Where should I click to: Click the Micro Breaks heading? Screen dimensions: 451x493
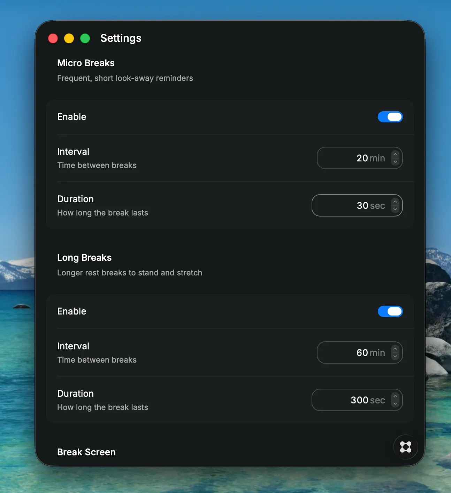tap(86, 63)
